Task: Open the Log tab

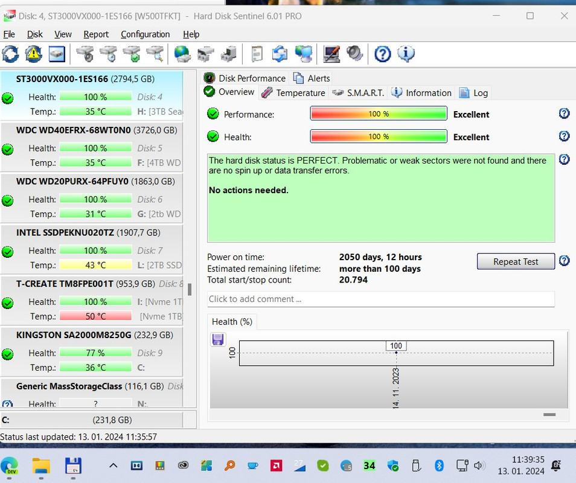Action: (473, 93)
